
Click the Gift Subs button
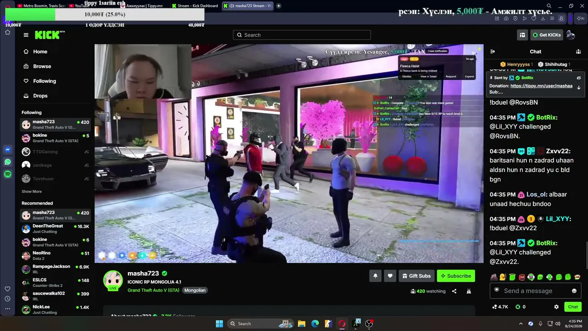click(x=417, y=276)
